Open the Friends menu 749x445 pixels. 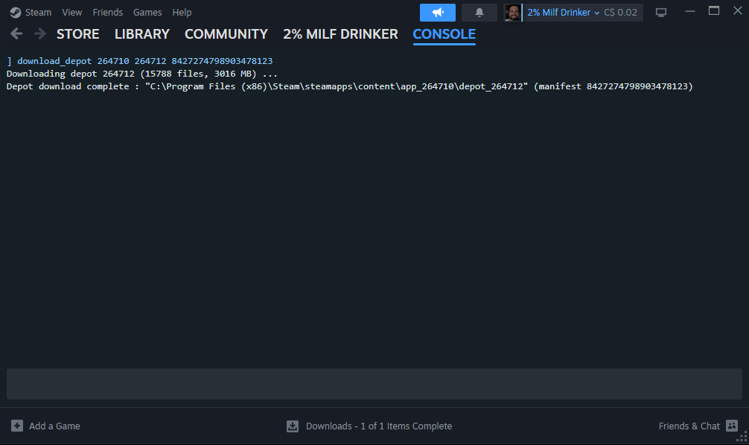point(107,13)
